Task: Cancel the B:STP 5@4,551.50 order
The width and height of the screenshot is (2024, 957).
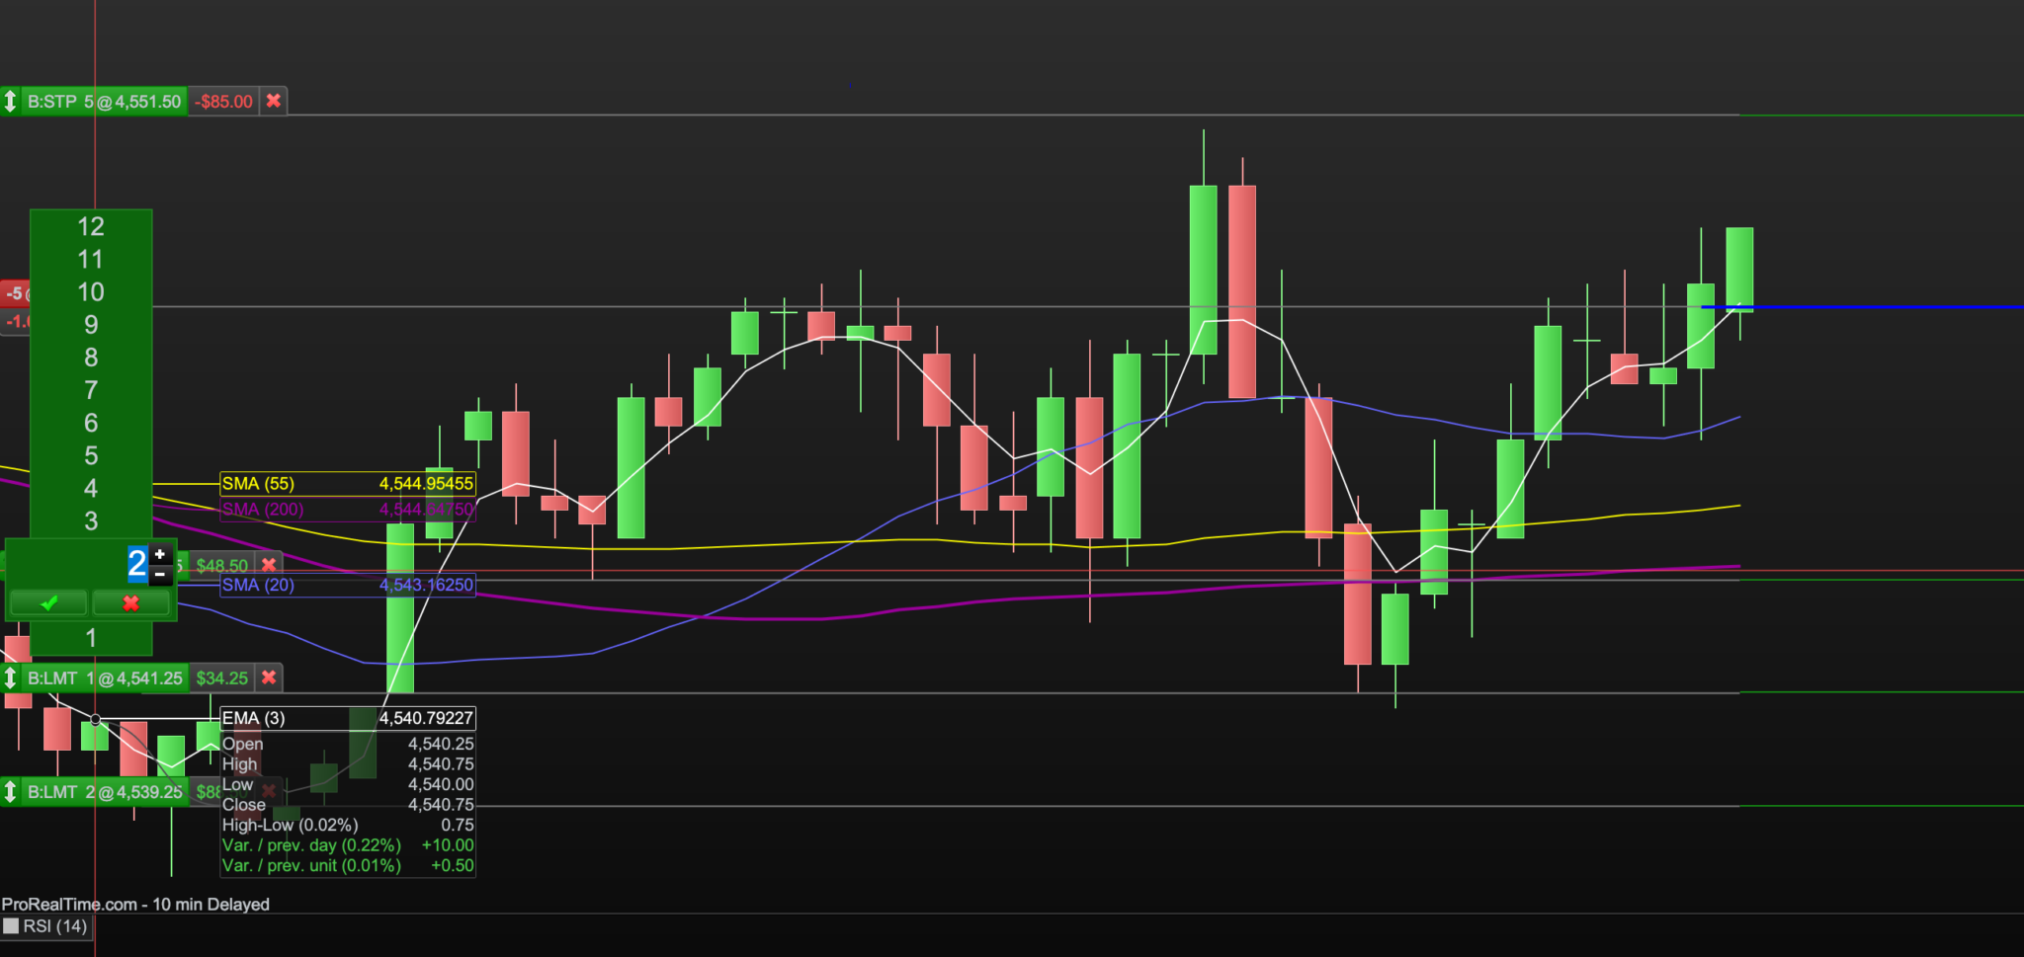Action: 274,101
